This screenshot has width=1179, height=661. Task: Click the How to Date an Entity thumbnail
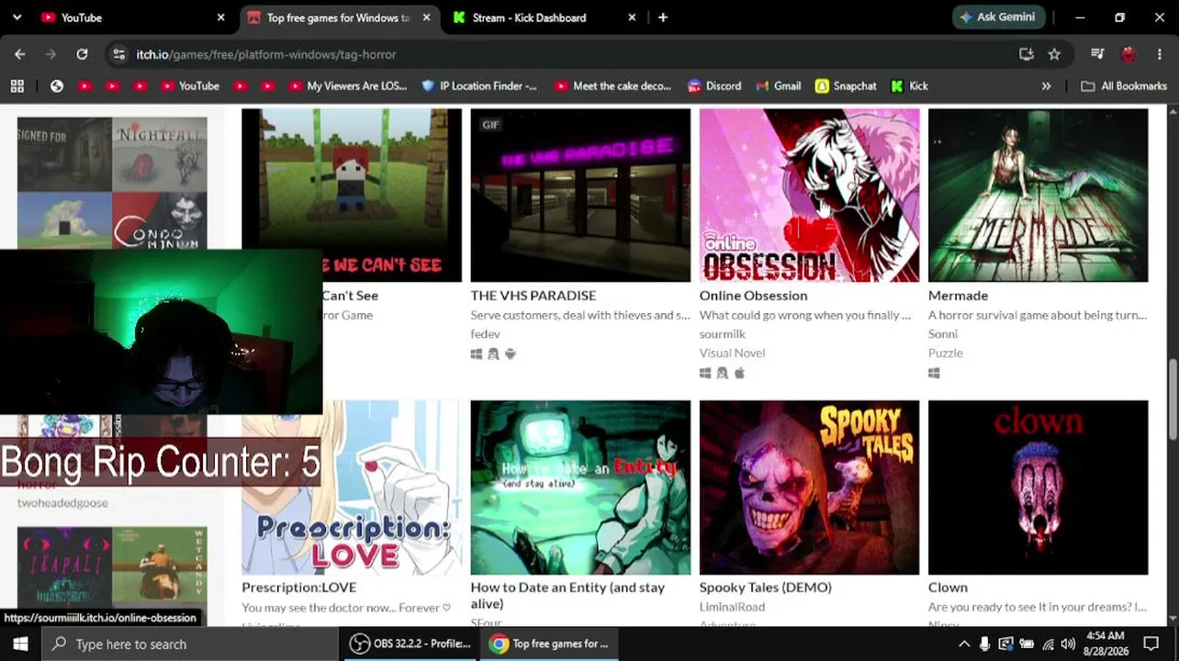(x=580, y=487)
